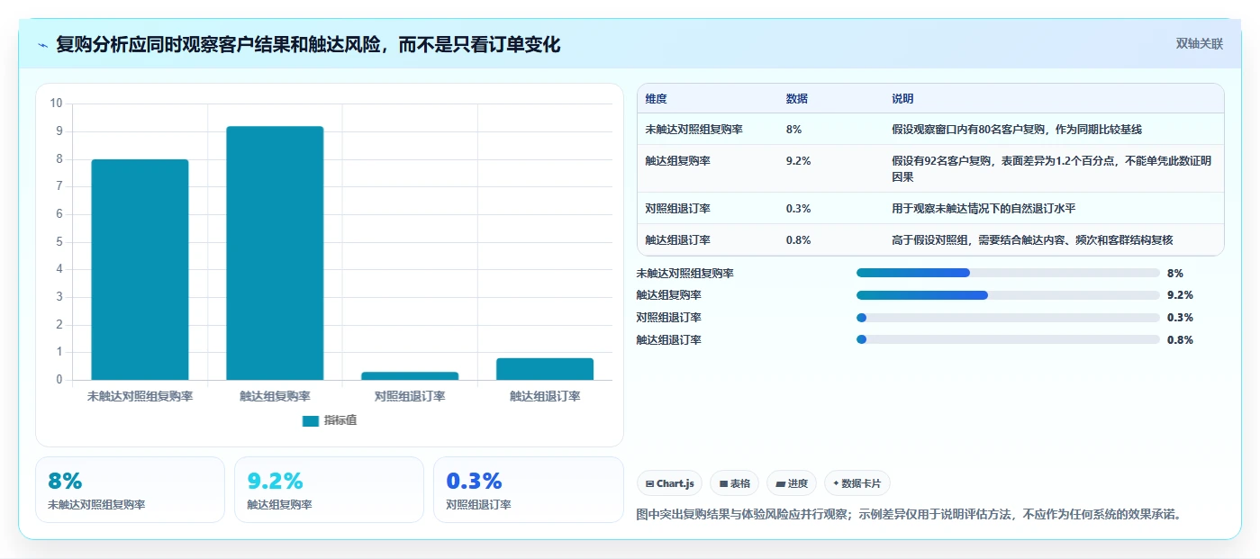The height and width of the screenshot is (559, 1260).
Task: Click the 触达组复购率 x-axis label
Action: [275, 396]
